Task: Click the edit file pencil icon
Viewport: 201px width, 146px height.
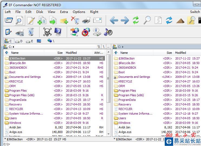Action: click(x=31, y=20)
